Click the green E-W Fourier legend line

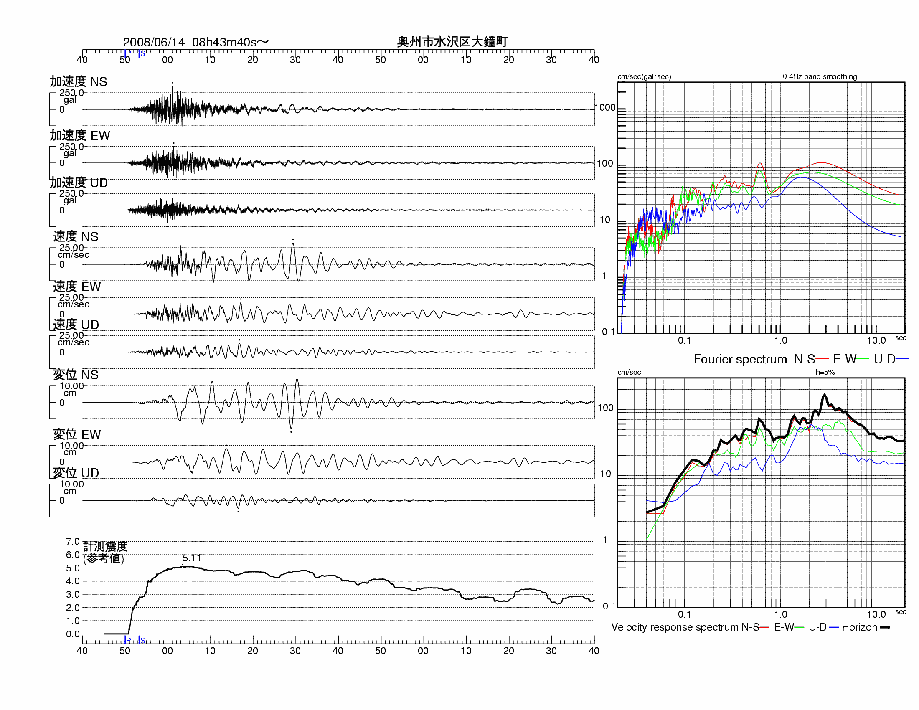863,359
